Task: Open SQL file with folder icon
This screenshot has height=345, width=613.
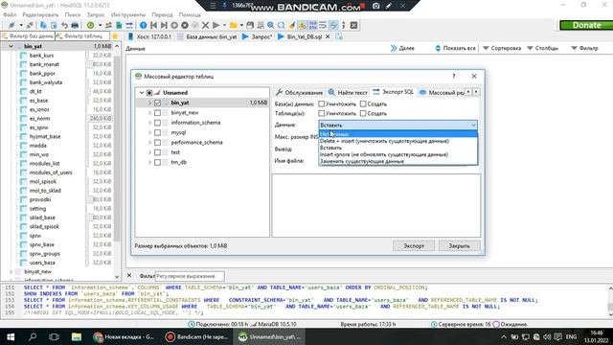Action: click(234, 25)
